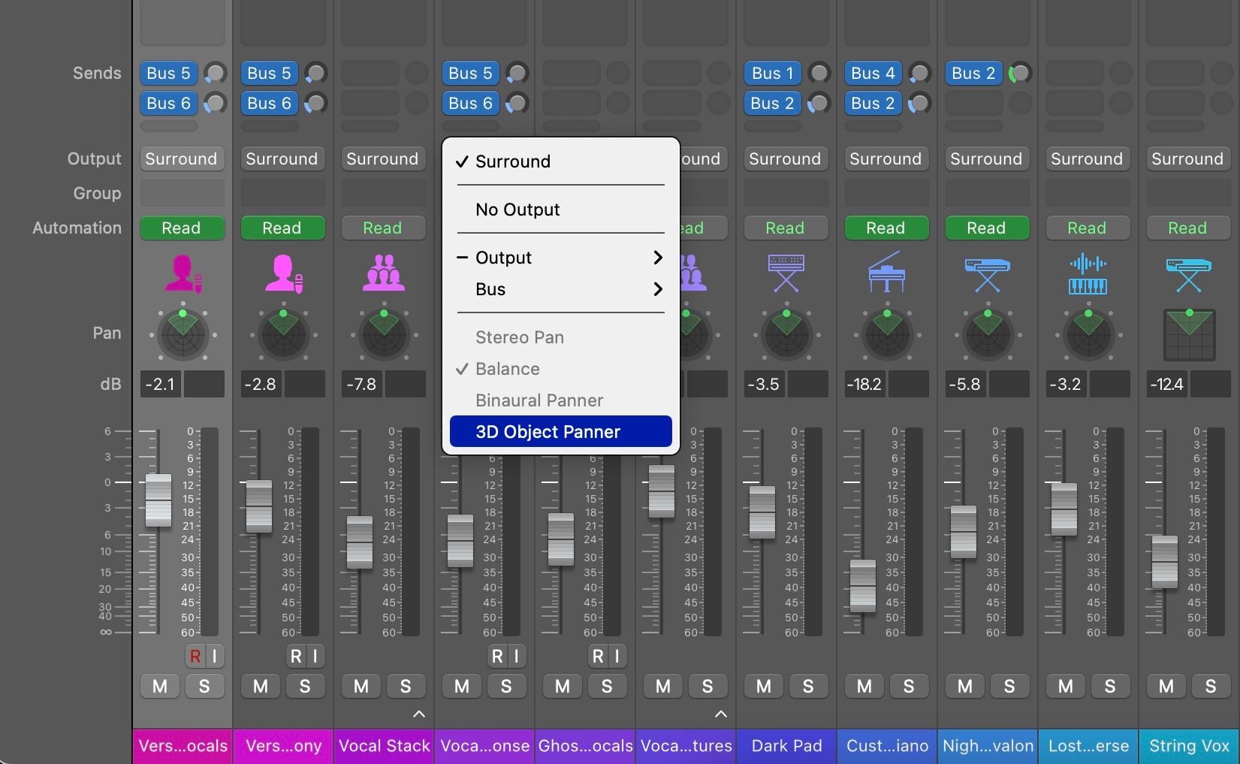Click the volume fader on the Cust...iano channel

[x=861, y=586]
